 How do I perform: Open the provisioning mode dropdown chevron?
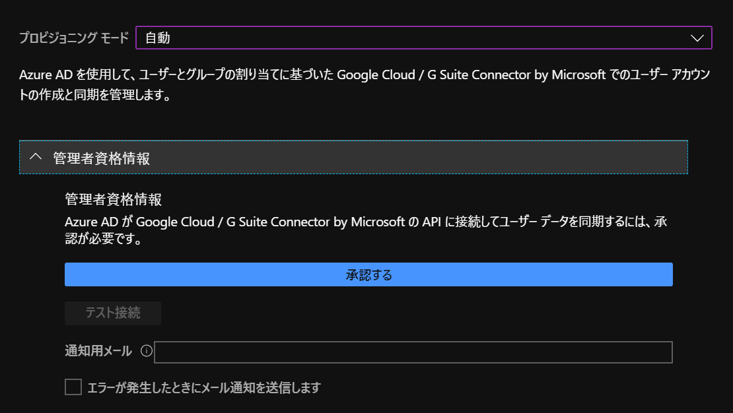[697, 38]
